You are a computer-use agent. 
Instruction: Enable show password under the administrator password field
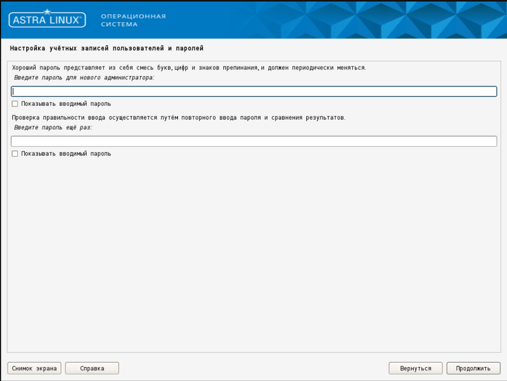(x=15, y=103)
